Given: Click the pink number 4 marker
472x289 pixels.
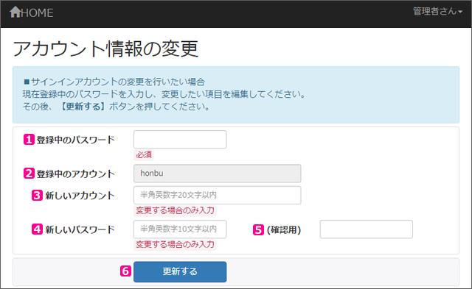Looking at the screenshot, I should click(37, 229).
